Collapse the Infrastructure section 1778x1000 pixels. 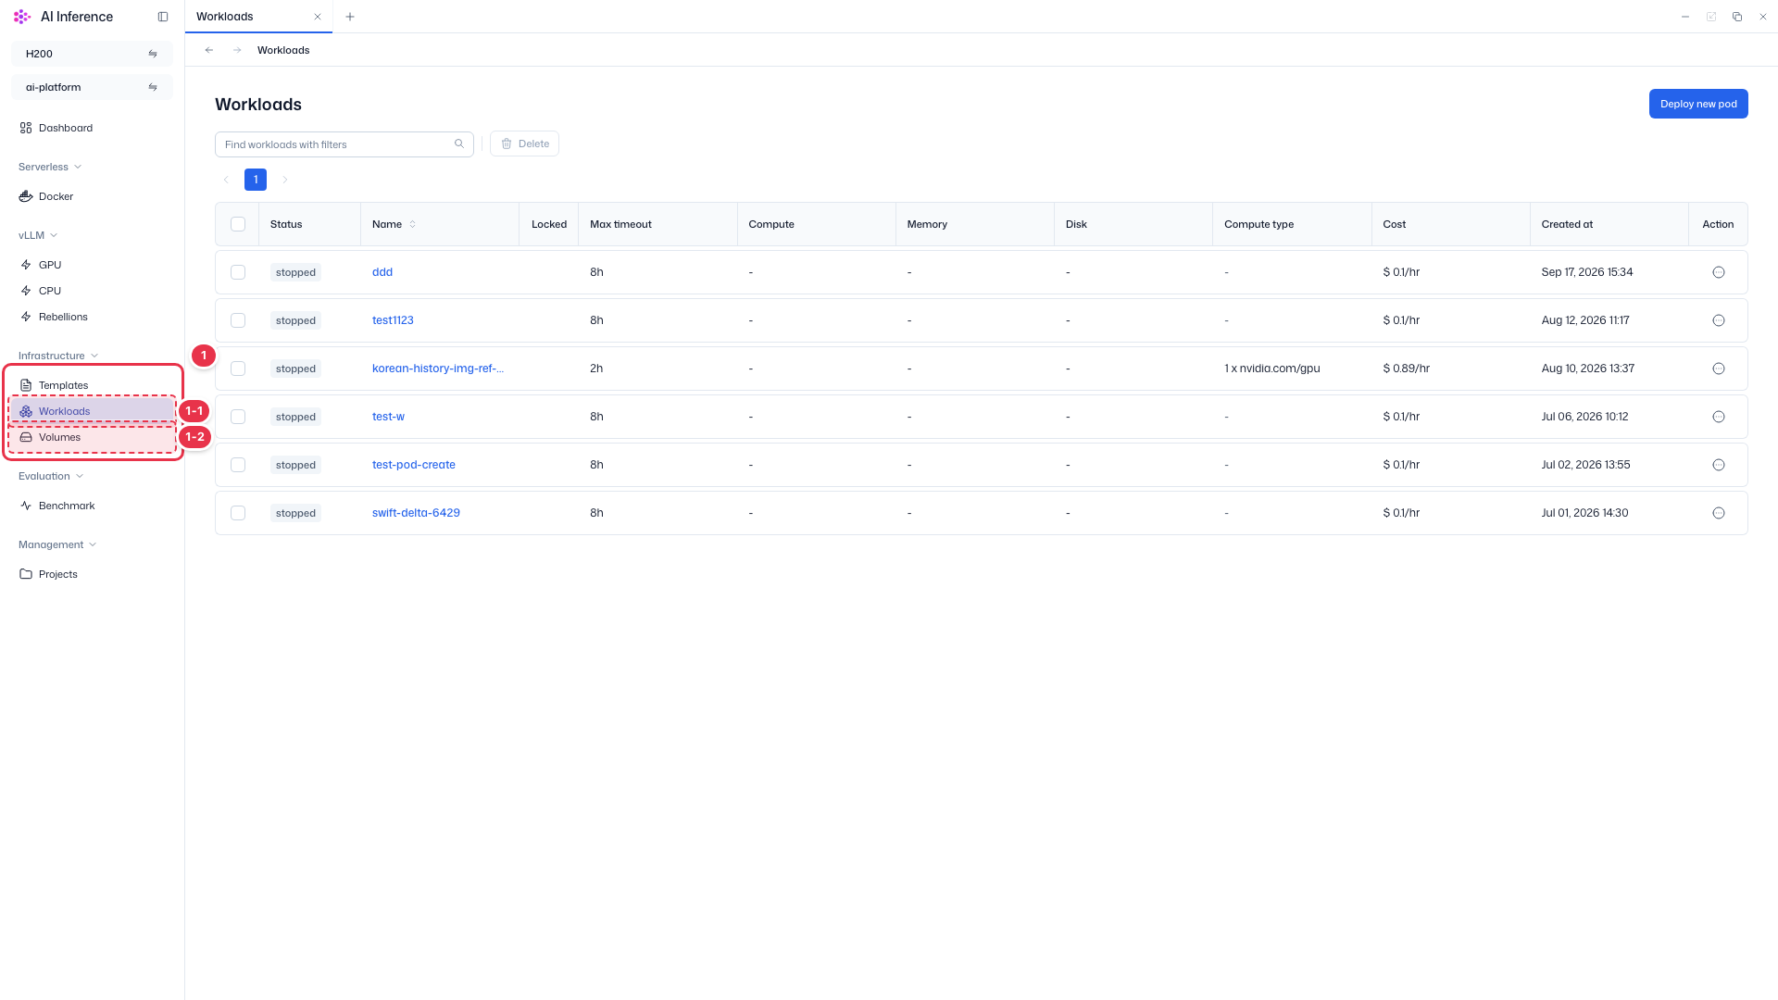pyautogui.click(x=58, y=356)
